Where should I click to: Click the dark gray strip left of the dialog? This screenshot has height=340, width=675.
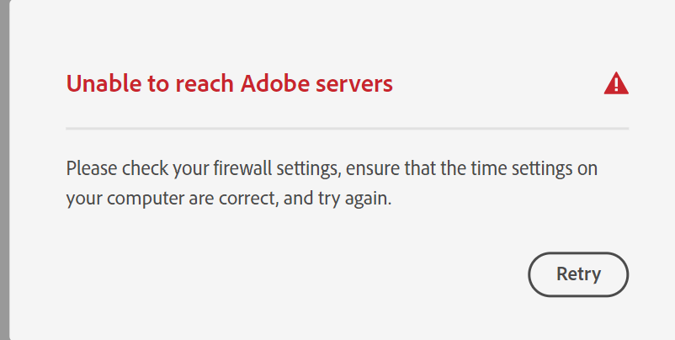point(4,168)
